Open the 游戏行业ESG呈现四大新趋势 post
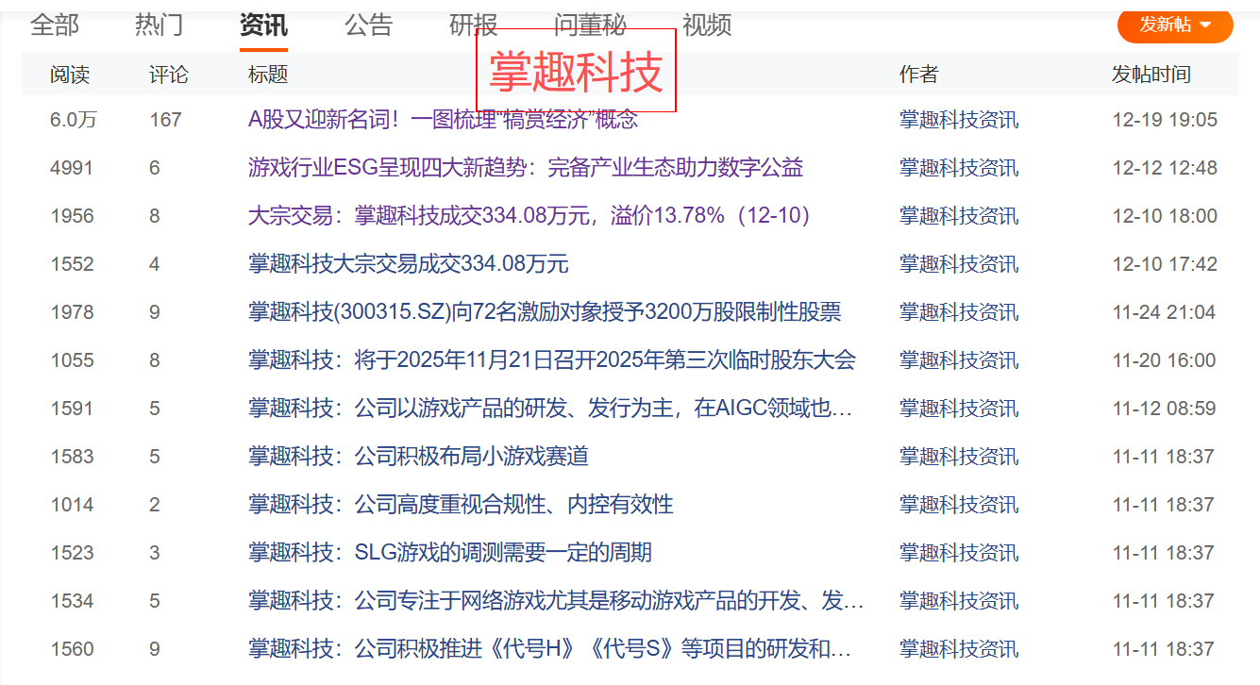This screenshot has height=685, width=1260. (526, 168)
